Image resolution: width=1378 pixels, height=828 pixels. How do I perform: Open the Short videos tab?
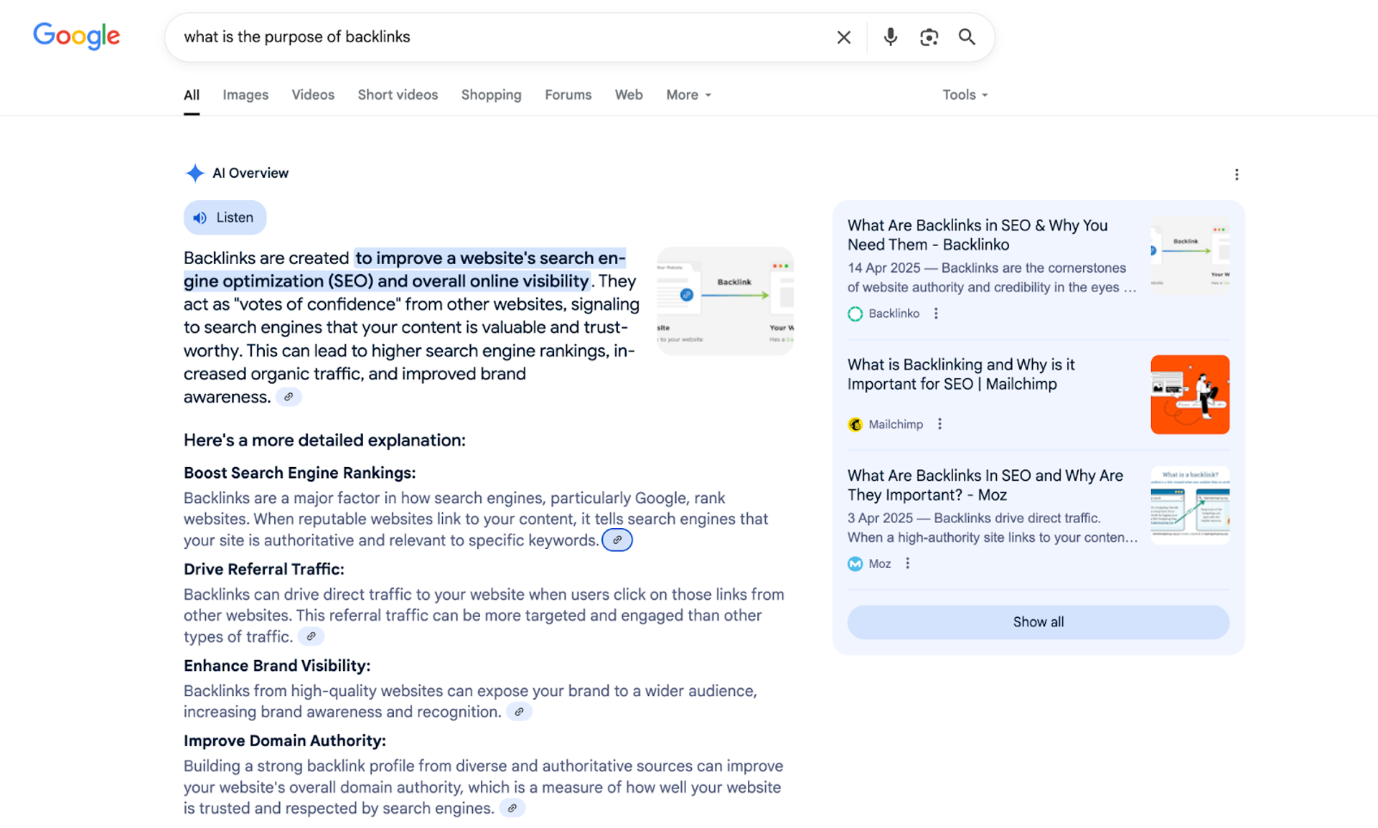coord(398,95)
